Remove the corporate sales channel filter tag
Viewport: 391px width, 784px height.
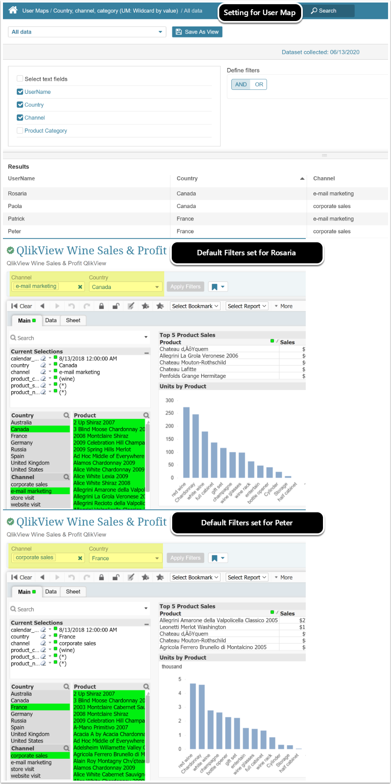(x=80, y=558)
